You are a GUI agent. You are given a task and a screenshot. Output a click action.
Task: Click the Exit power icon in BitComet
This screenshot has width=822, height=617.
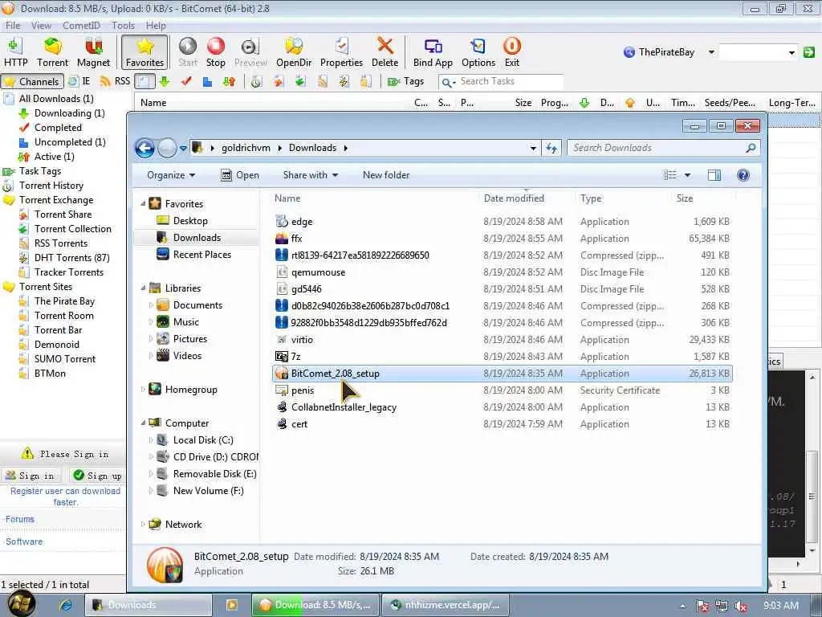[511, 52]
